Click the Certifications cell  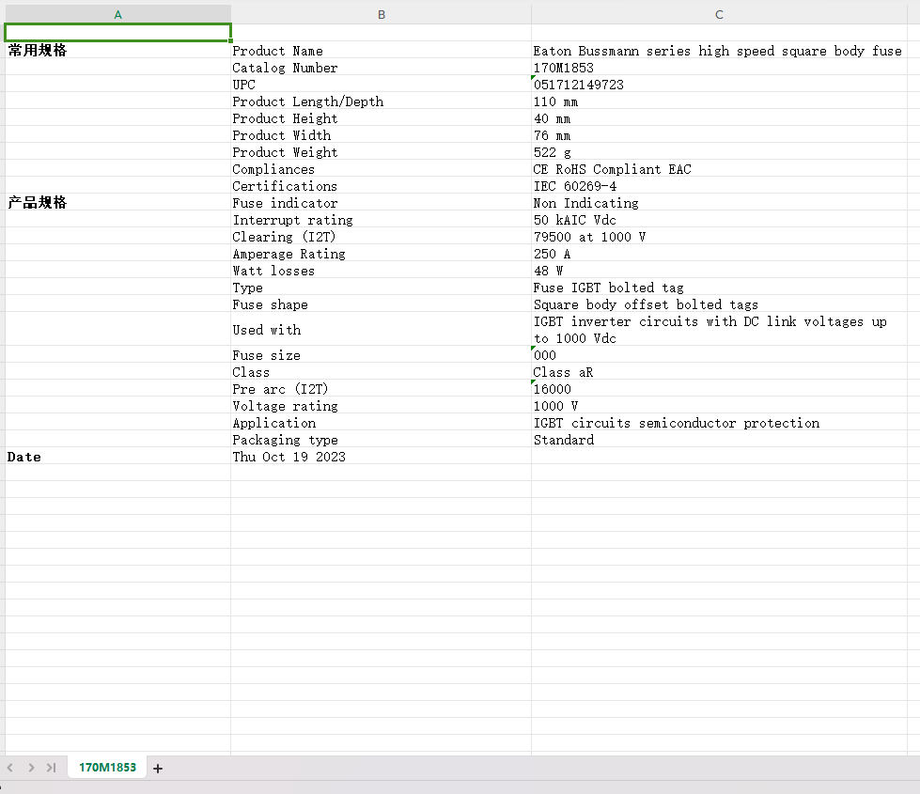382,186
